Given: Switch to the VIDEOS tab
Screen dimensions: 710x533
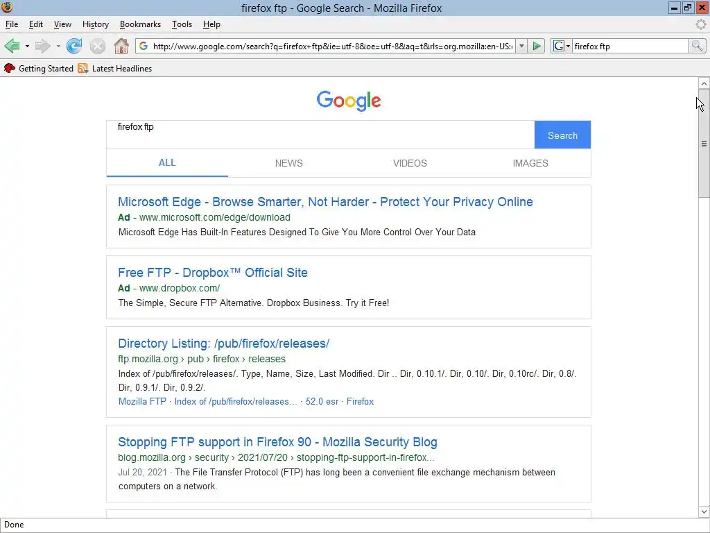Looking at the screenshot, I should (x=410, y=162).
